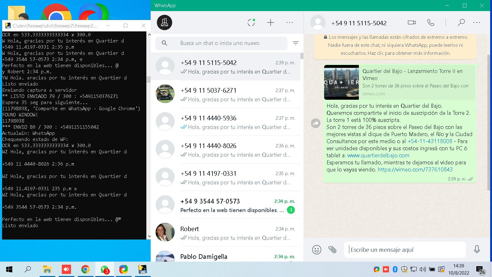Open taskbar search
492x277 pixels.
(28, 270)
